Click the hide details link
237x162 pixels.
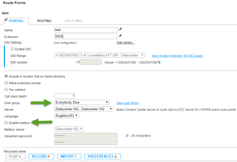[126, 43]
